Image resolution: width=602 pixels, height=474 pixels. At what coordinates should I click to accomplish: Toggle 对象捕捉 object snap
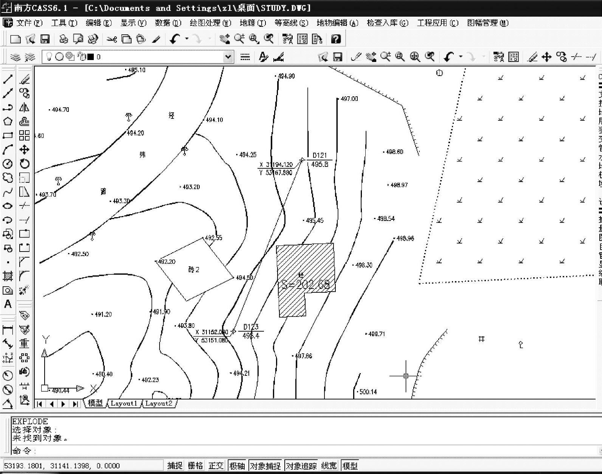point(265,466)
